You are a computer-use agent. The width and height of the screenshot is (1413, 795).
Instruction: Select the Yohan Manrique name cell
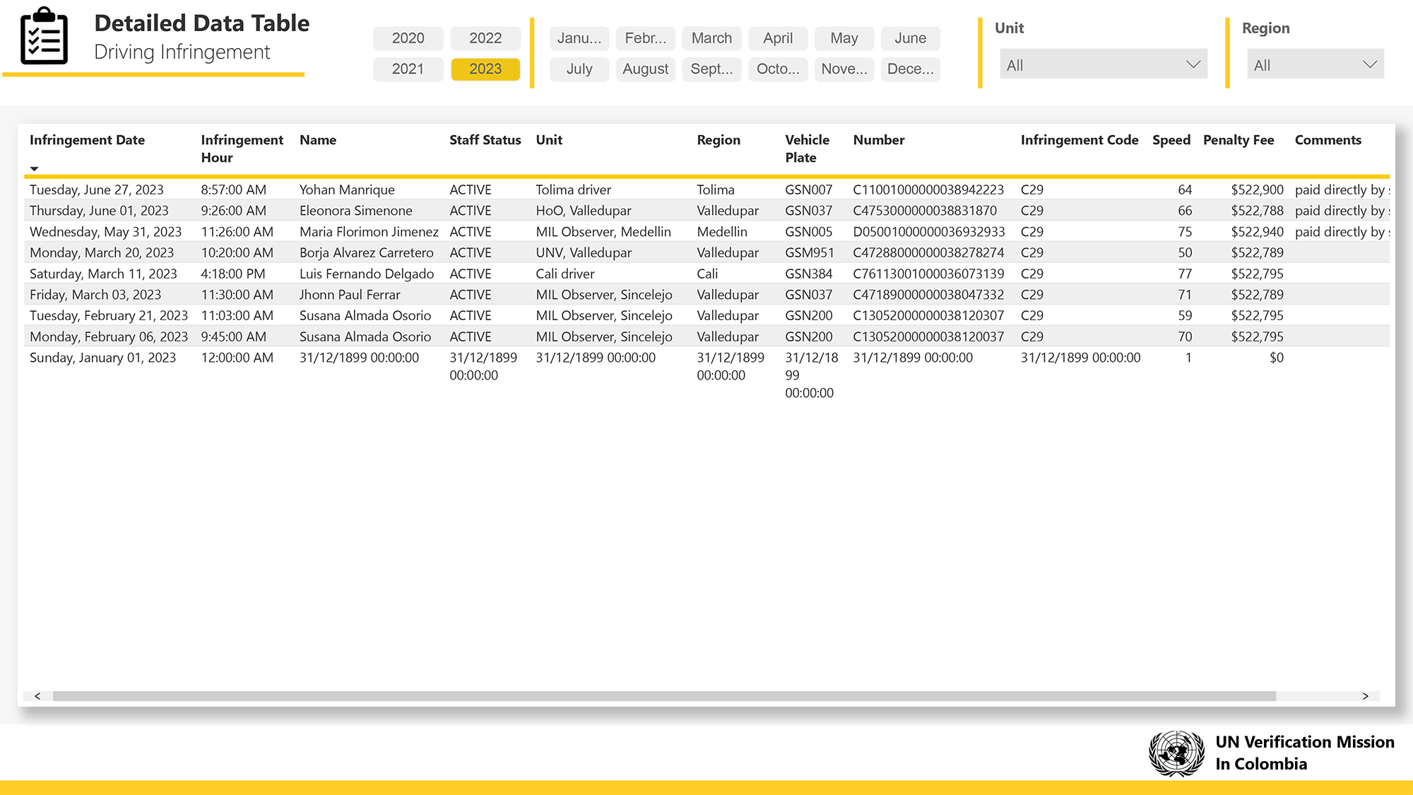pos(347,189)
